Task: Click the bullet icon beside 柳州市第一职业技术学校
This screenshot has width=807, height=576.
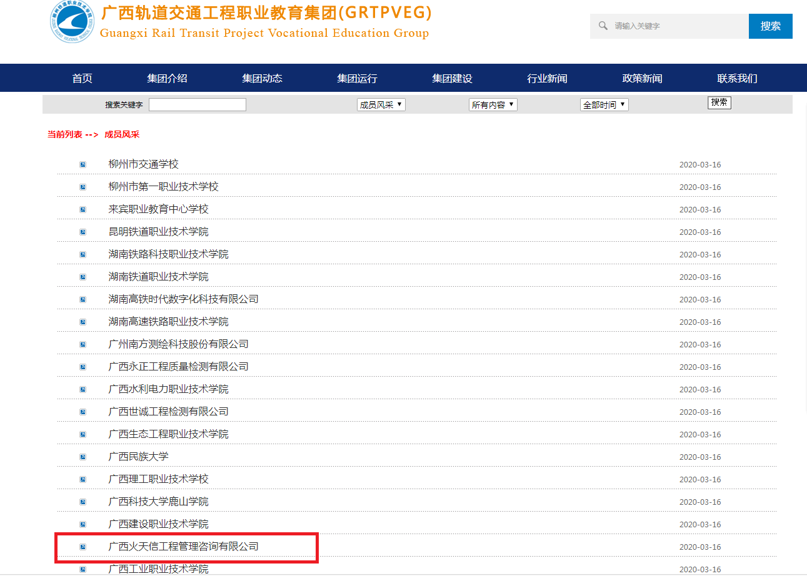Action: click(83, 187)
